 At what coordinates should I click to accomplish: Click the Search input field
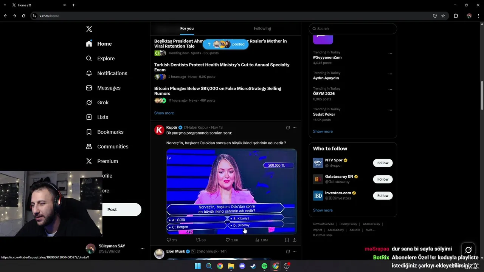click(353, 29)
